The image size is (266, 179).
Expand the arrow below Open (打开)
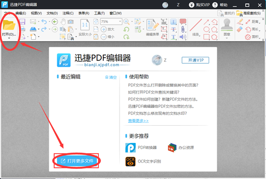pyautogui.click(x=9, y=38)
